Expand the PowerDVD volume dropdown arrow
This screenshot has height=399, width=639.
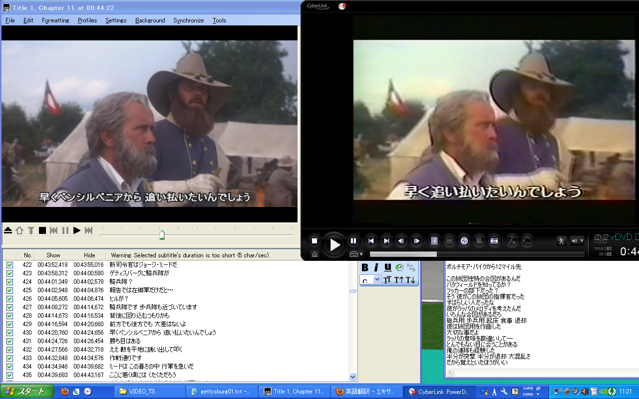point(582,241)
